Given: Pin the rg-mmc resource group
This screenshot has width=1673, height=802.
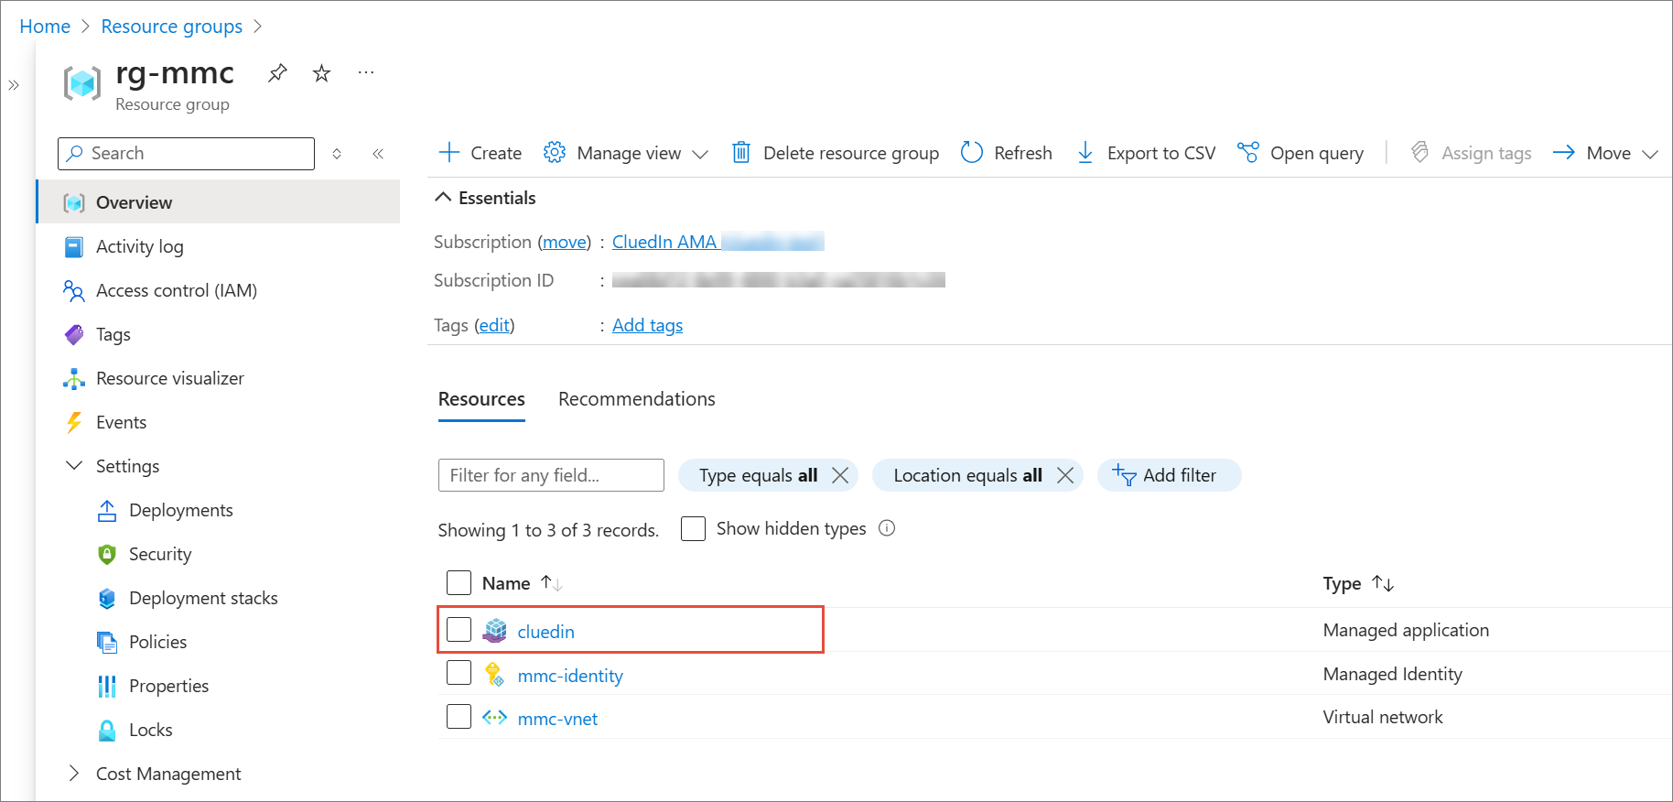Looking at the screenshot, I should [x=277, y=73].
